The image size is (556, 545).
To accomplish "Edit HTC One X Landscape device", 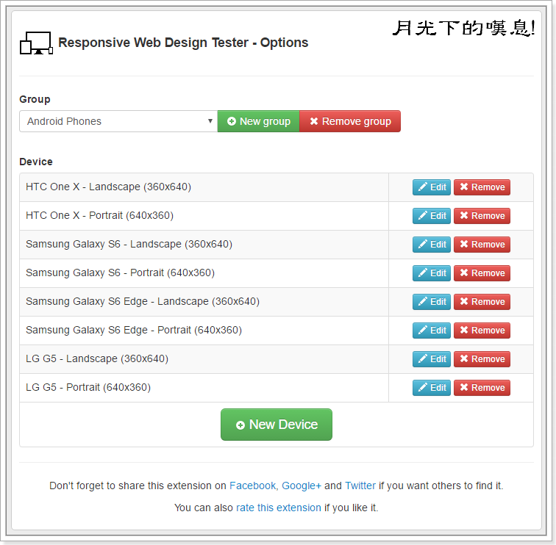I will (x=432, y=187).
